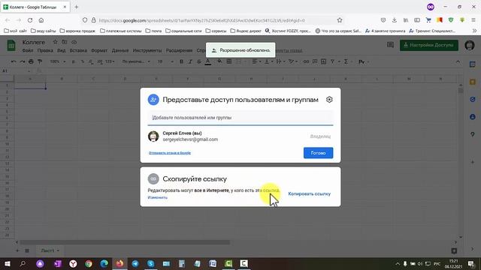Click Настройки Доступа green button
This screenshot has width=481, height=270.
[x=429, y=45]
